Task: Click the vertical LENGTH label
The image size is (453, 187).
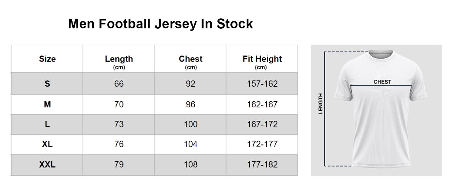Action: point(321,104)
